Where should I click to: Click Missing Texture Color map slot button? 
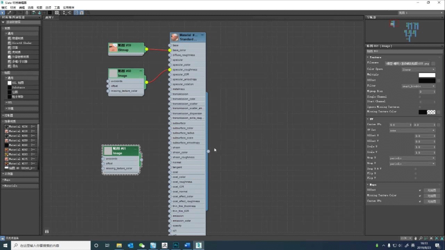(431, 196)
